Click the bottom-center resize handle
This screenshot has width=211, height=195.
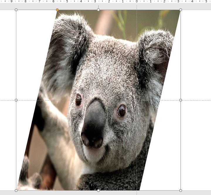coord(98,190)
